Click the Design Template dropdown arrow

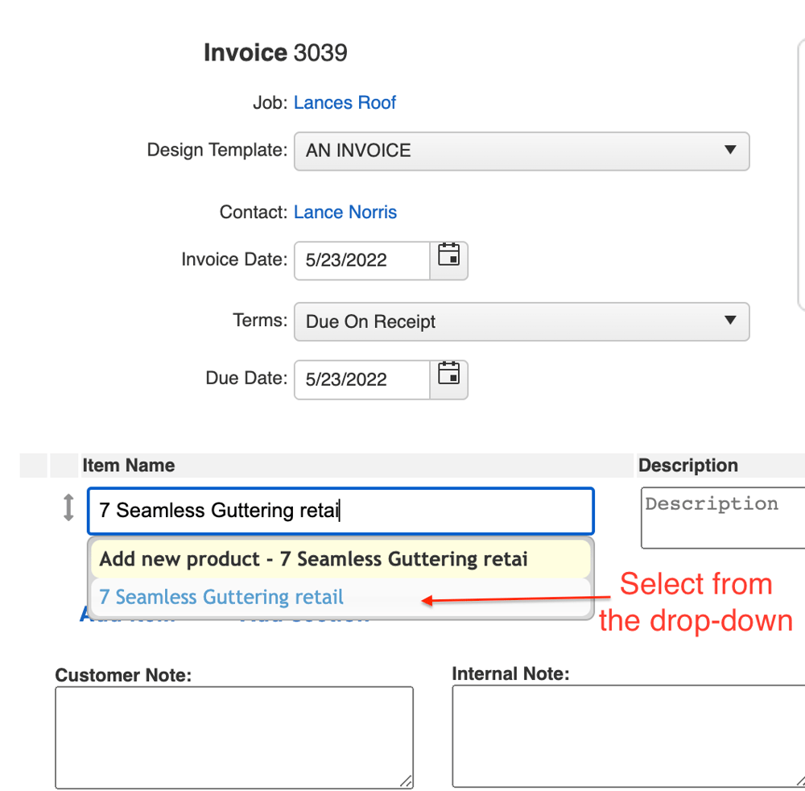pos(730,151)
